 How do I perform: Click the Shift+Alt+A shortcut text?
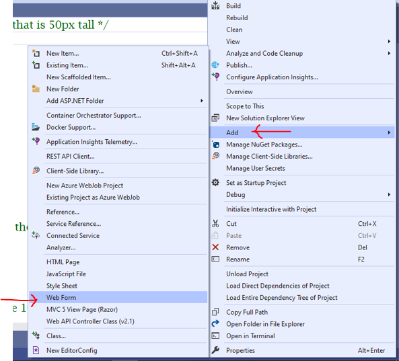178,65
